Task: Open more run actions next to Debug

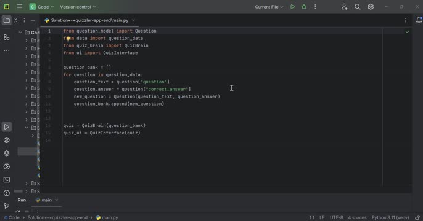Action: [315, 7]
